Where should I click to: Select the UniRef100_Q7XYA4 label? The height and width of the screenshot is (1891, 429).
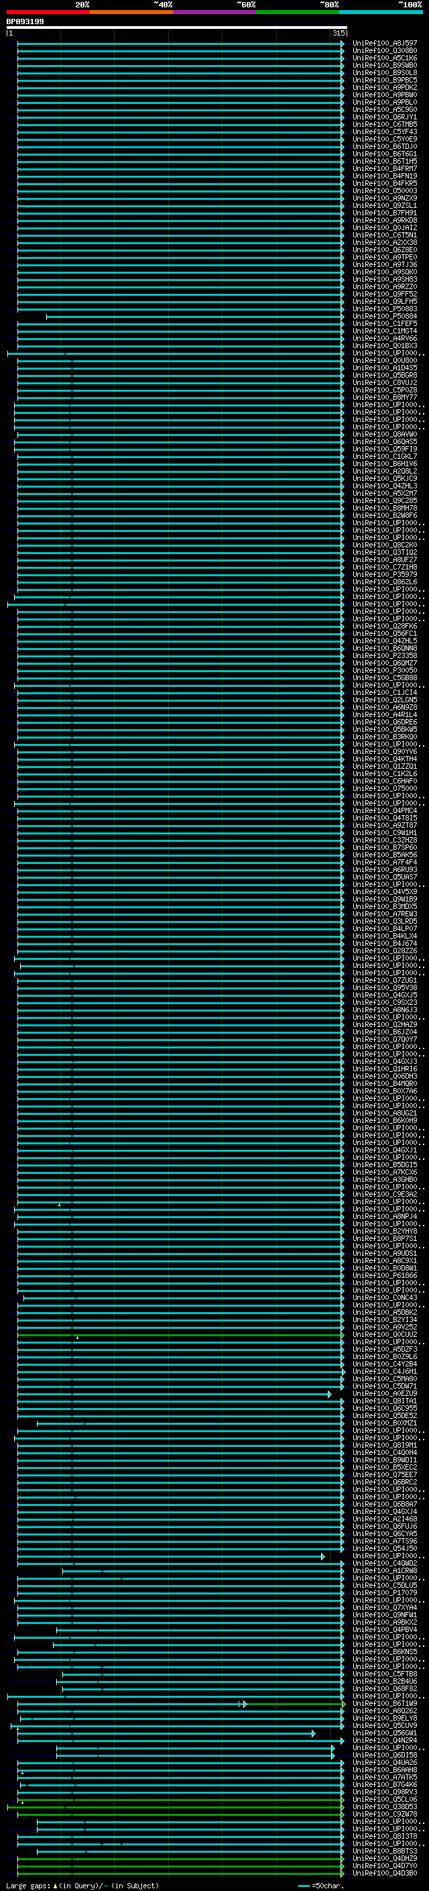click(x=385, y=1607)
